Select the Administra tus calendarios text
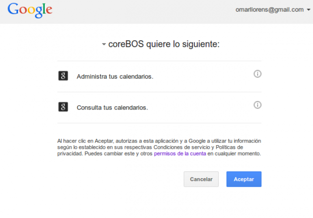 coord(115,76)
